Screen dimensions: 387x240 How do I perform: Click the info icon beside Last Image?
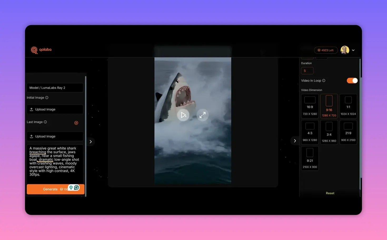45,122
